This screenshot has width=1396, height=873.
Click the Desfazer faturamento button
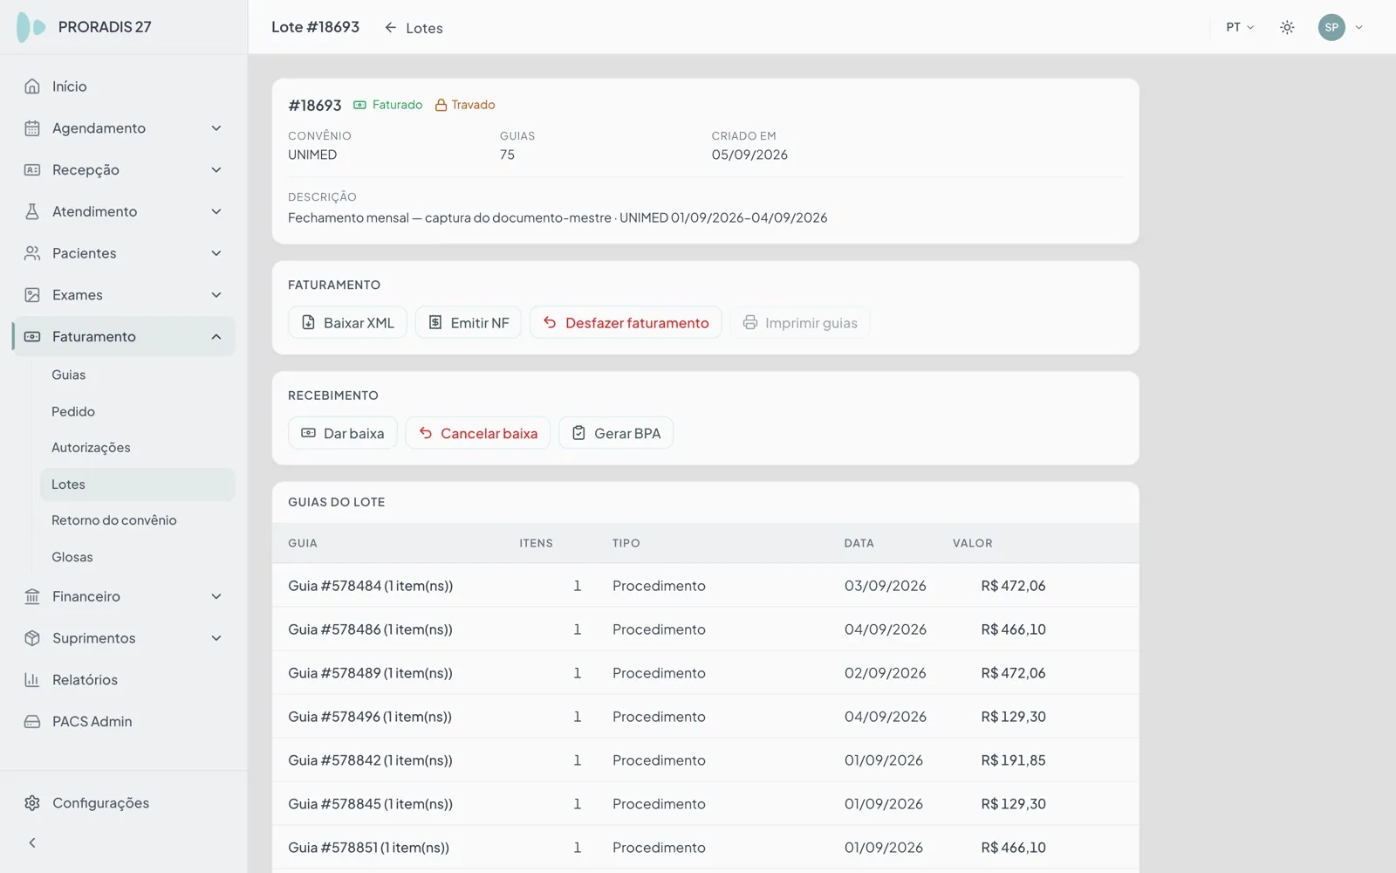(626, 322)
